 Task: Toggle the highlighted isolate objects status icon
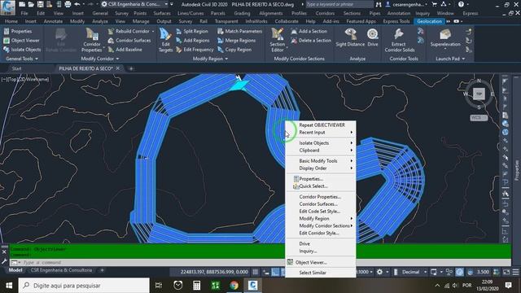click(x=459, y=272)
